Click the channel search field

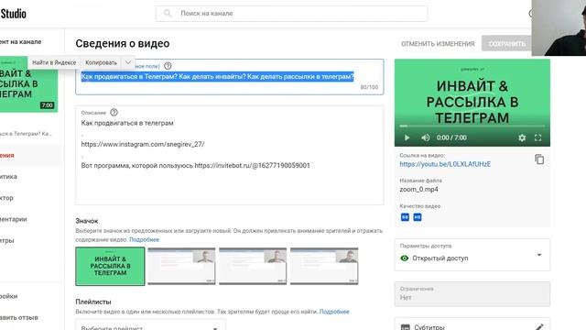coord(291,14)
